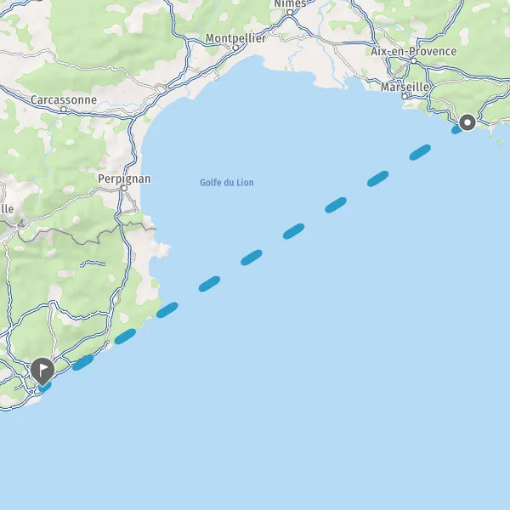Screen dimensions: 510x510
Task: Click the flag destination marker pin
Action: 42,371
